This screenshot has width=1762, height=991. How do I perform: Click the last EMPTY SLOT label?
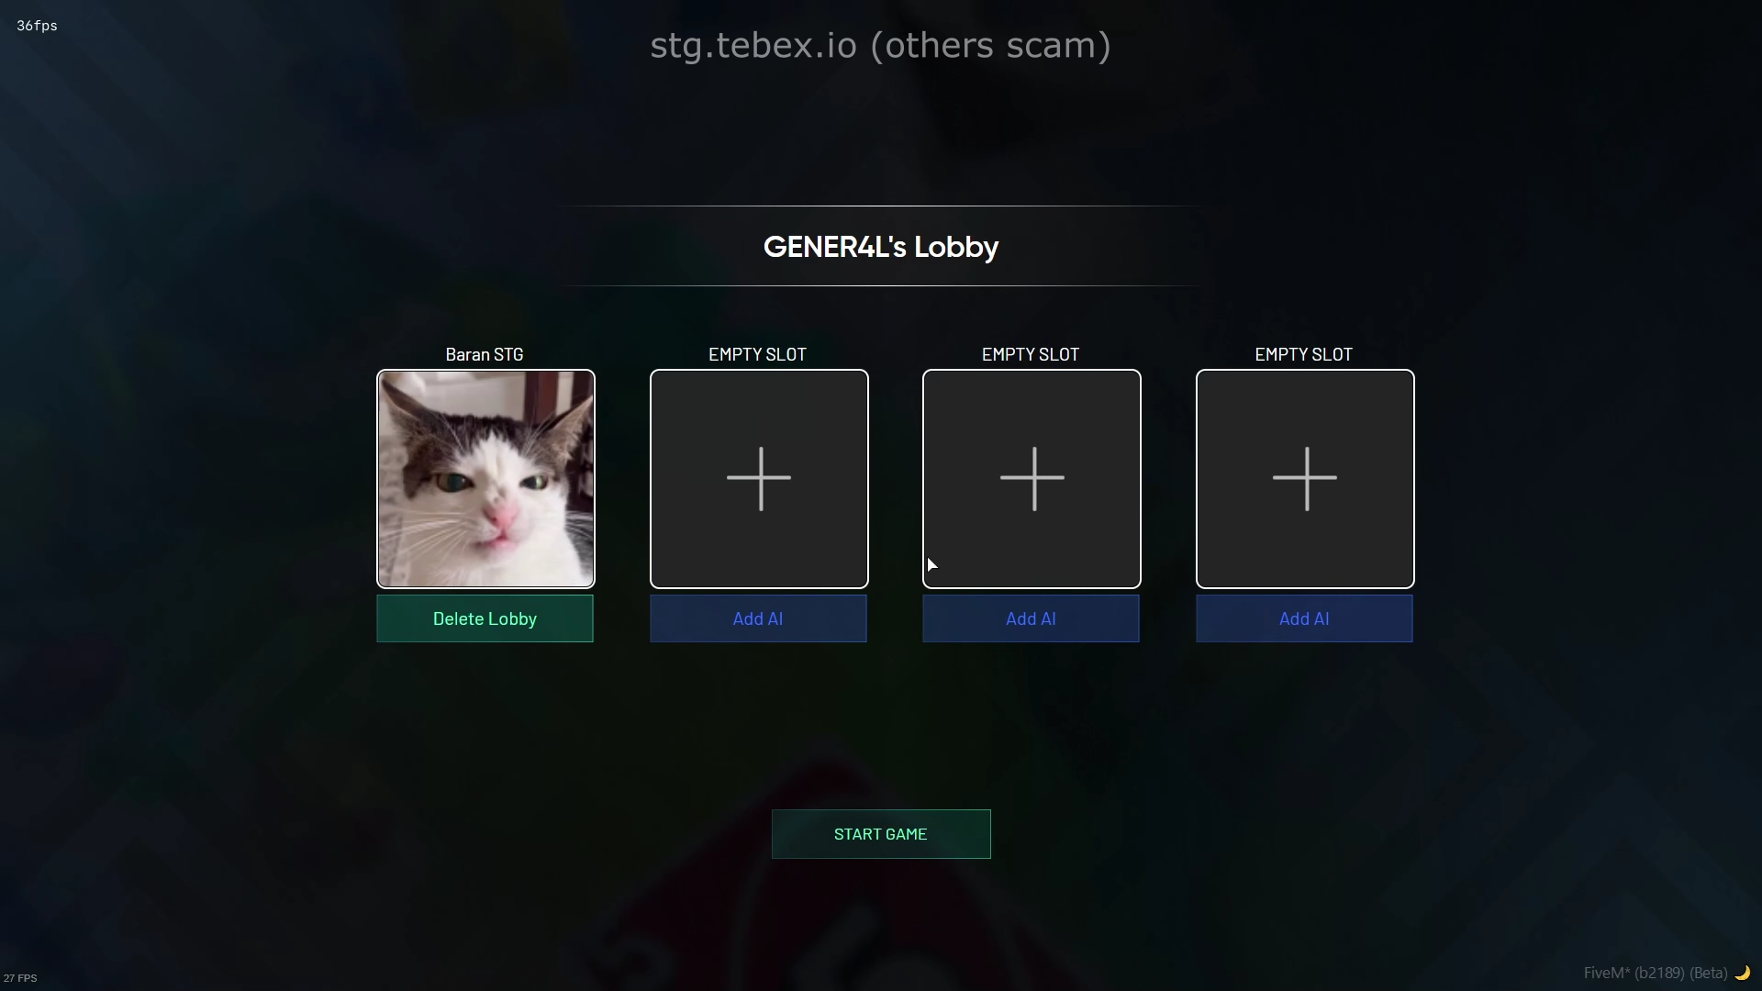pos(1304,354)
